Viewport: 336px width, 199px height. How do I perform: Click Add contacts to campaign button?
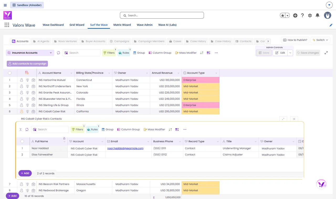click(x=27, y=64)
